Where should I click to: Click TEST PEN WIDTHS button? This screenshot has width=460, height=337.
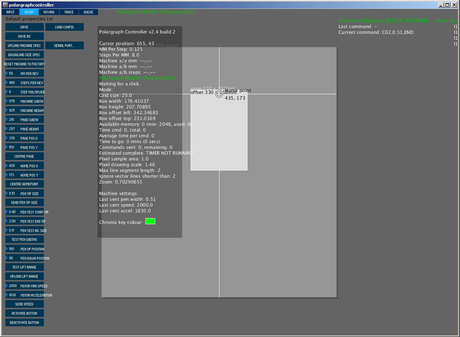pyautogui.click(x=24, y=240)
